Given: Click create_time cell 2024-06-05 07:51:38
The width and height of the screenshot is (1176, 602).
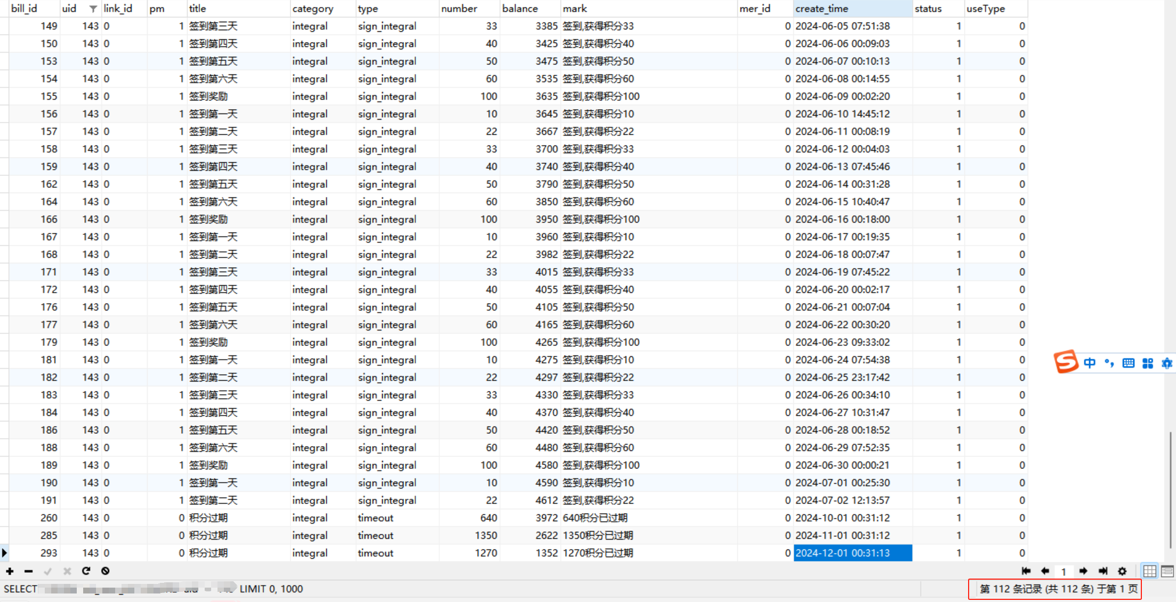Looking at the screenshot, I should tap(853, 26).
